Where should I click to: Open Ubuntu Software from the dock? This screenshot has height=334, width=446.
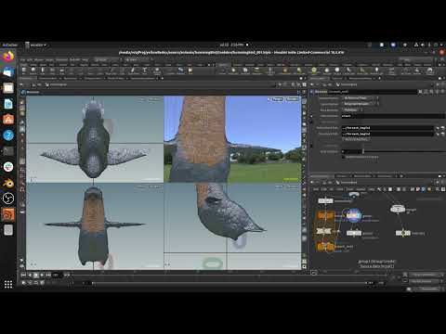click(x=8, y=120)
